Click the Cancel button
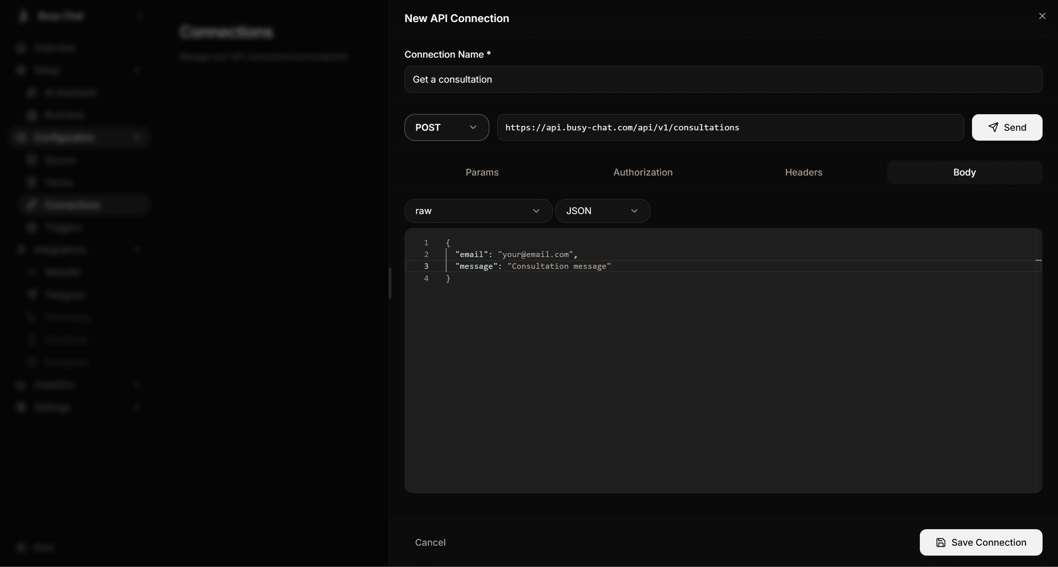This screenshot has height=567, width=1058. point(430,542)
